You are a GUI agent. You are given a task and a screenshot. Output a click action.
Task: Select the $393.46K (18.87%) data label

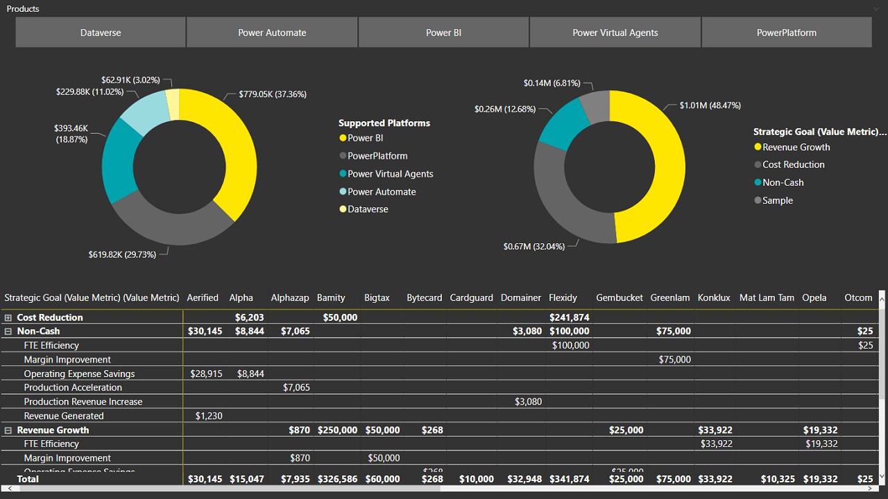[71, 134]
